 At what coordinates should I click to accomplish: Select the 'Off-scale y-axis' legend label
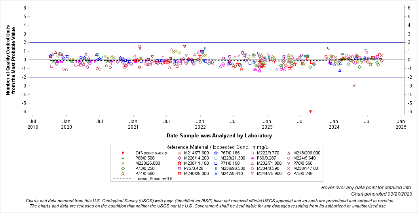point(151,153)
